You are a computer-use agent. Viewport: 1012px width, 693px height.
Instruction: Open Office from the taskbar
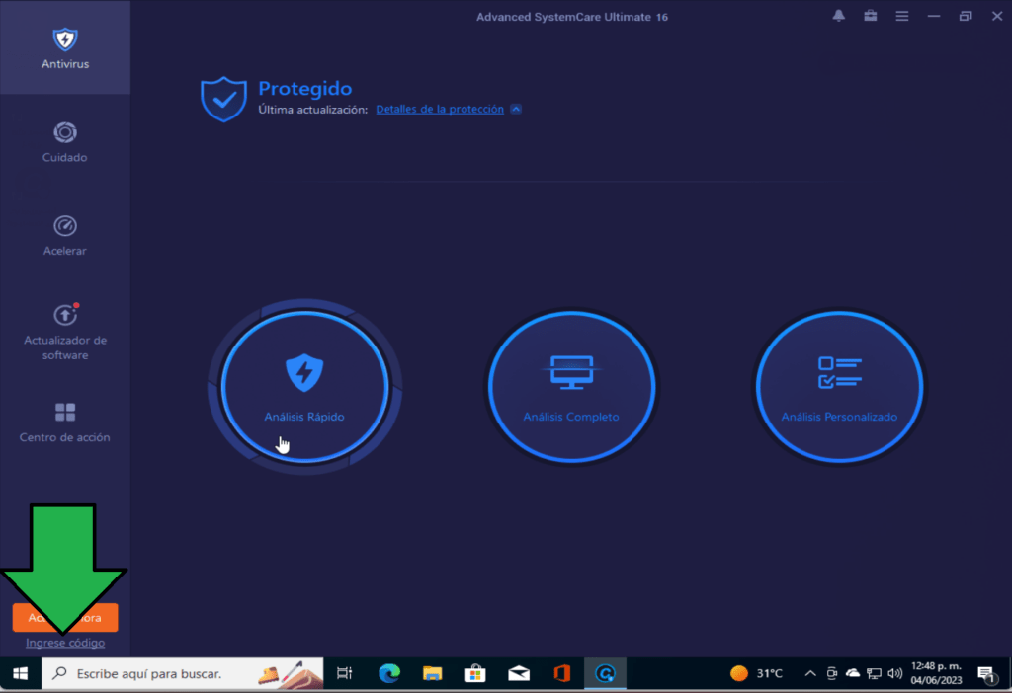[562, 673]
